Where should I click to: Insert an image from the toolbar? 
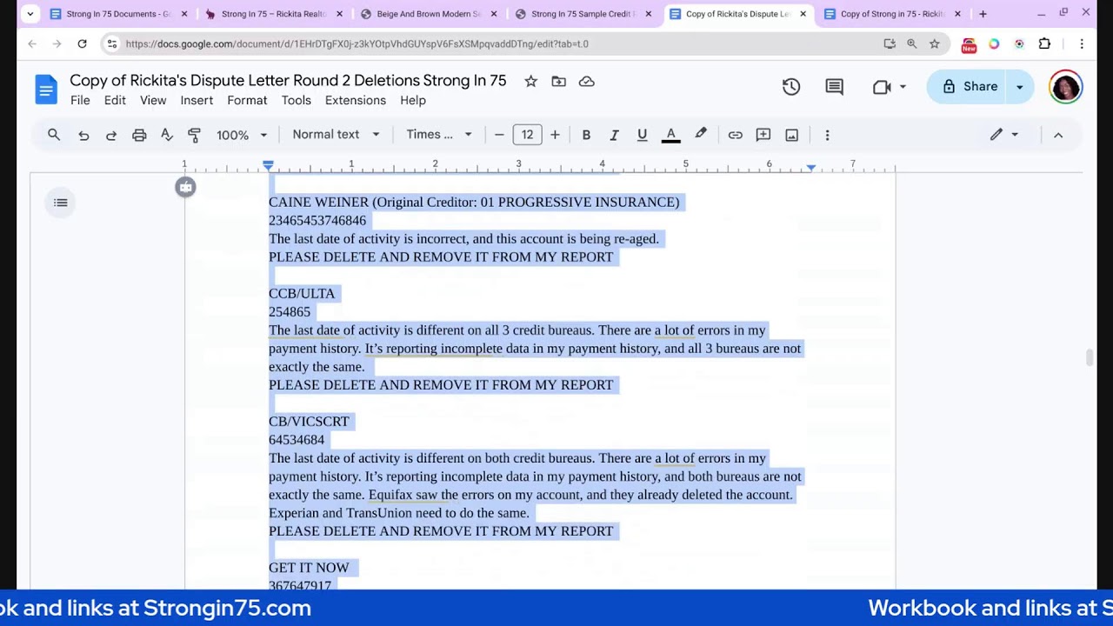click(791, 135)
